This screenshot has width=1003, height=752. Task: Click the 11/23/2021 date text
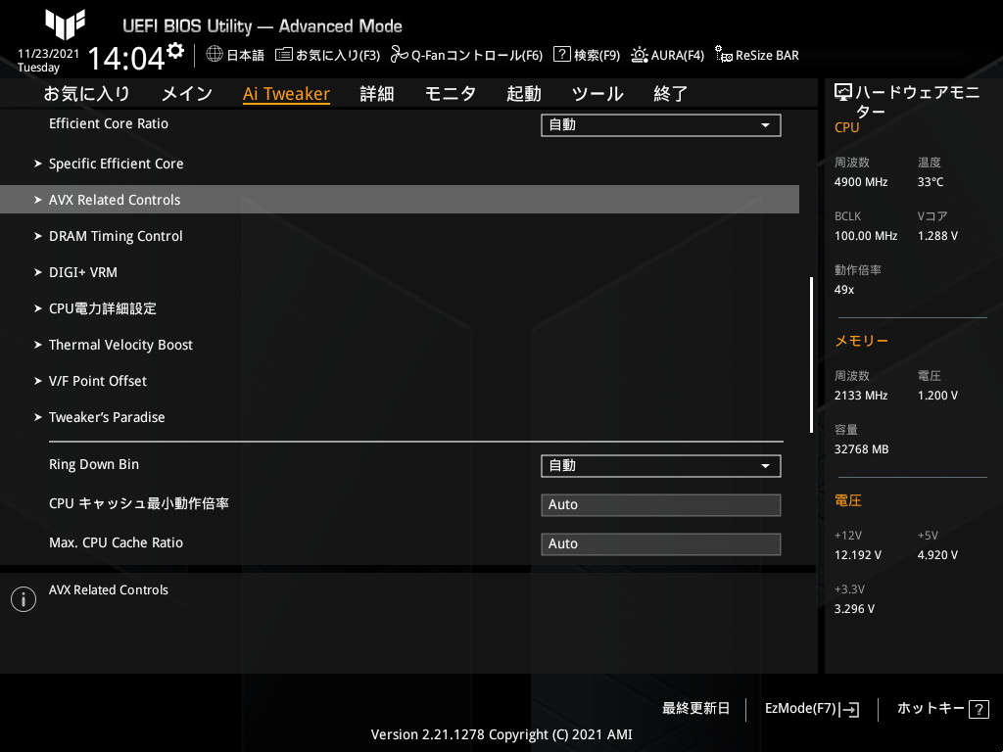[48, 54]
